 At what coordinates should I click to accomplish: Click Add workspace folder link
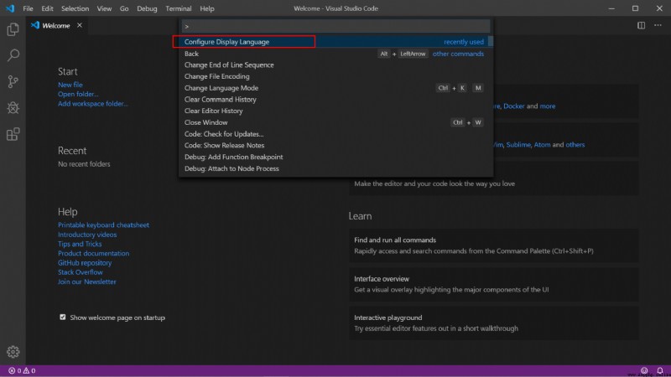(93, 103)
